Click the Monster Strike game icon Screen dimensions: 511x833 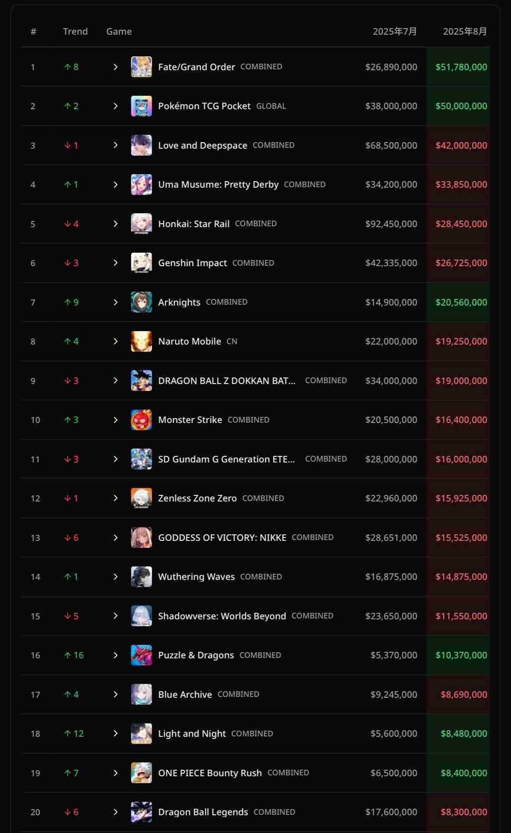click(x=141, y=420)
